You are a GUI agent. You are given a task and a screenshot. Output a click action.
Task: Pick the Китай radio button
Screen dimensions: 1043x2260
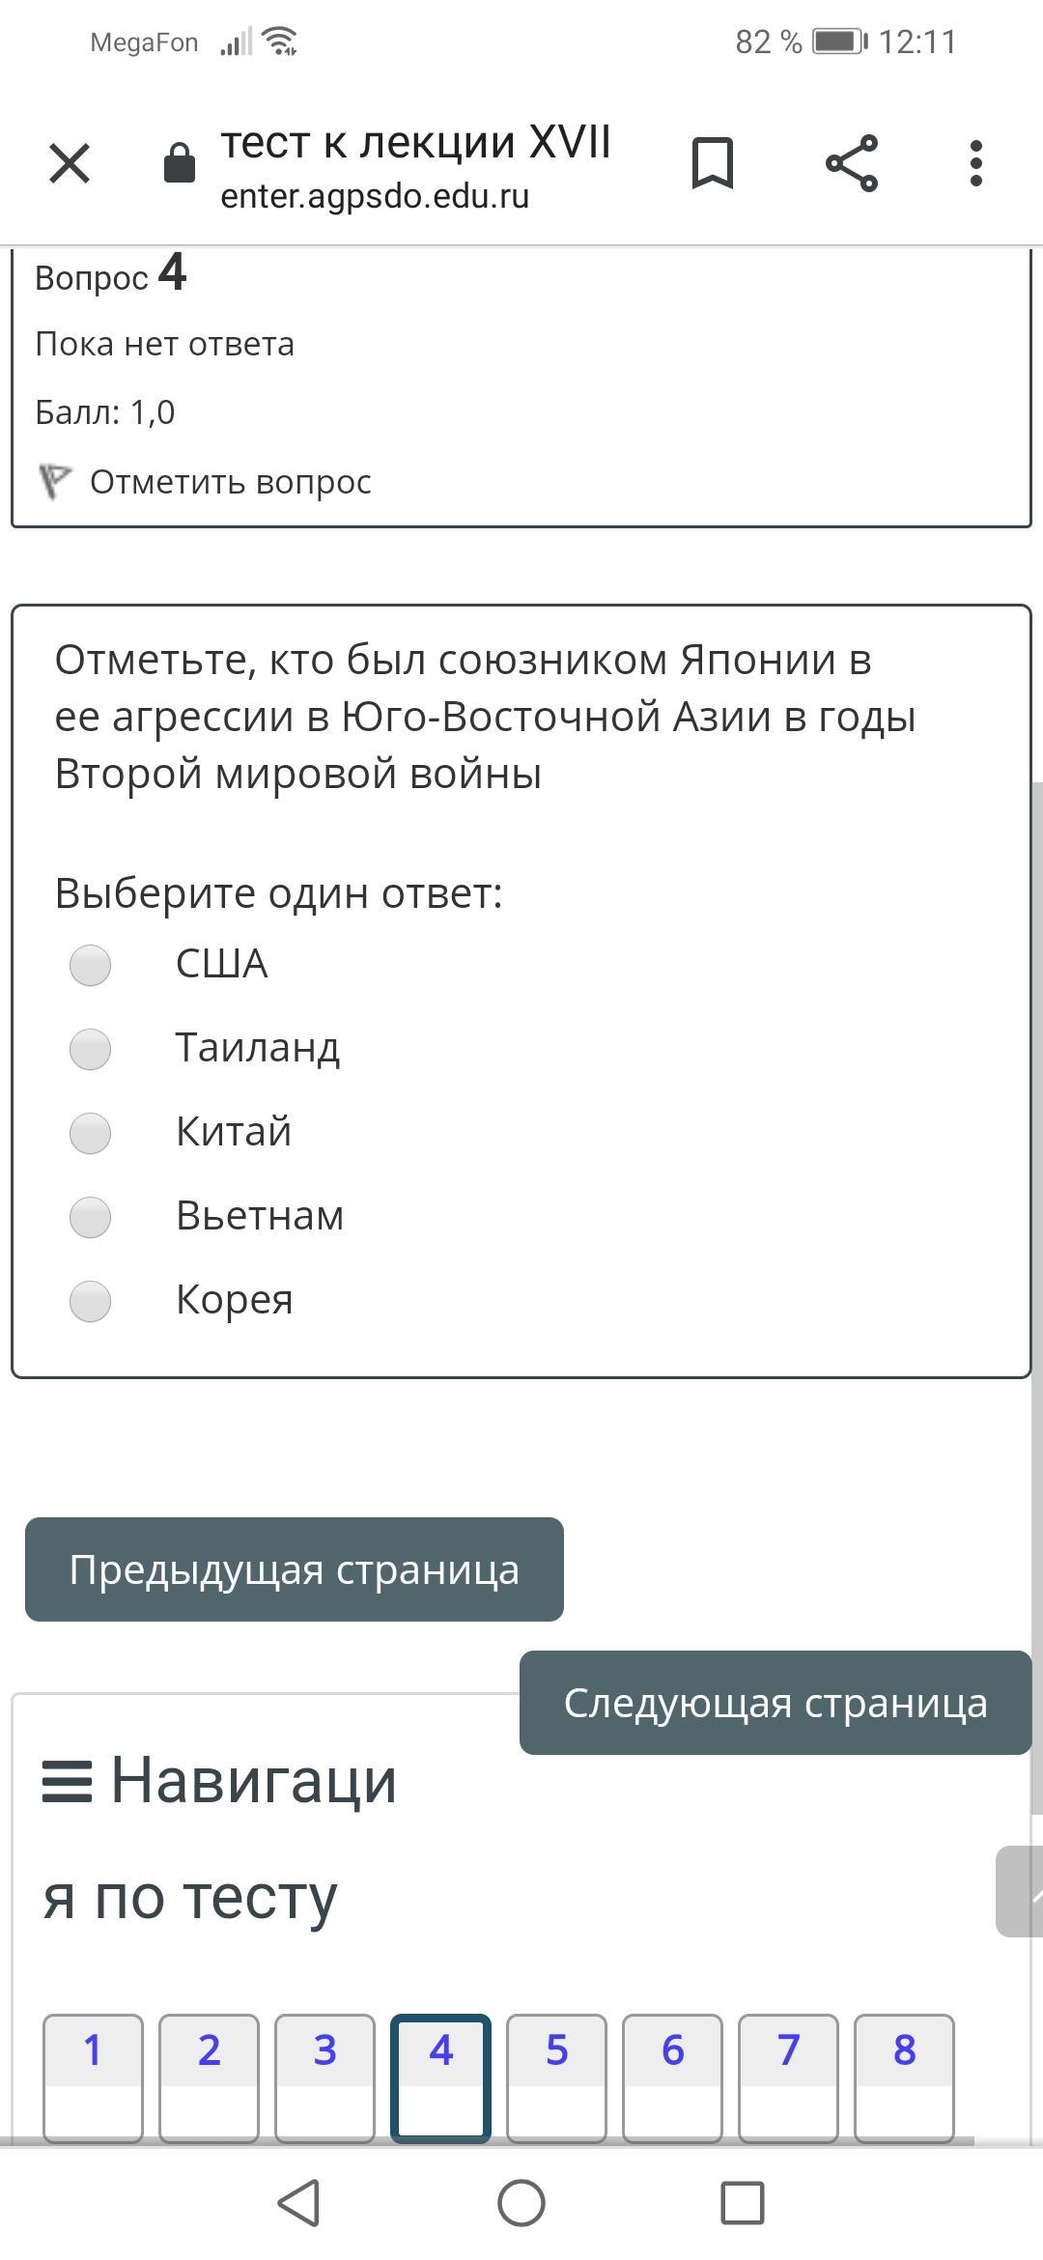(x=91, y=1133)
